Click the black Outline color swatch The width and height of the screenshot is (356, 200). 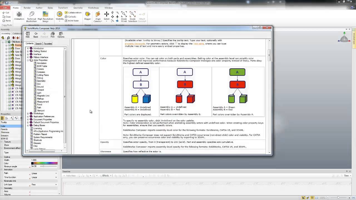coord(32,163)
